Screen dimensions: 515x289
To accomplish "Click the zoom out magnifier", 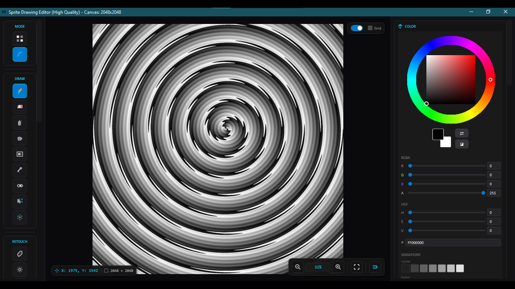I will click(298, 267).
